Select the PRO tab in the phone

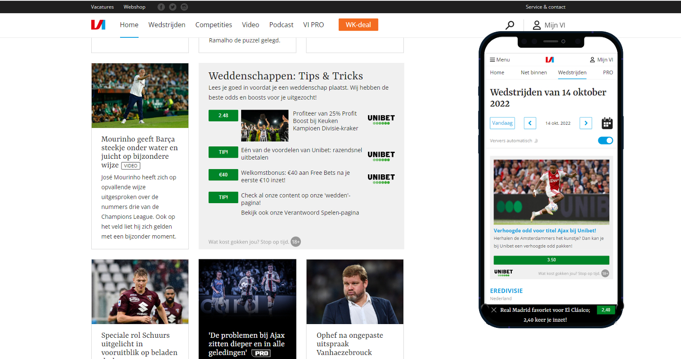pos(608,72)
